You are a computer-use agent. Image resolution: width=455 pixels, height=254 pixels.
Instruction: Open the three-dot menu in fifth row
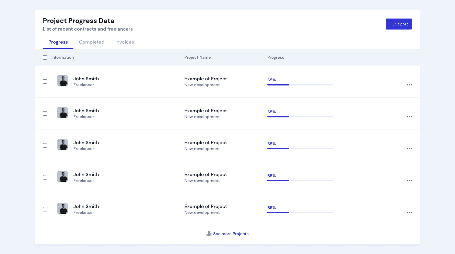[409, 212]
